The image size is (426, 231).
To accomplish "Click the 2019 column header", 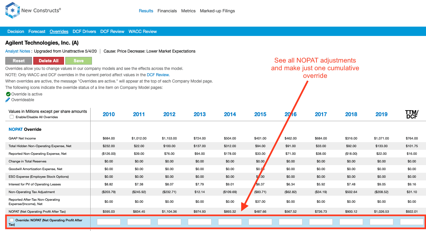I will tap(381, 115).
